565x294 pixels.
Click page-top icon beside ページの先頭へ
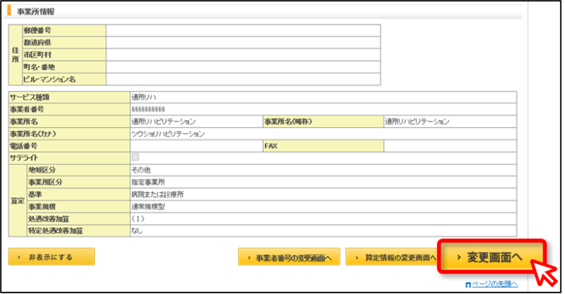468,284
